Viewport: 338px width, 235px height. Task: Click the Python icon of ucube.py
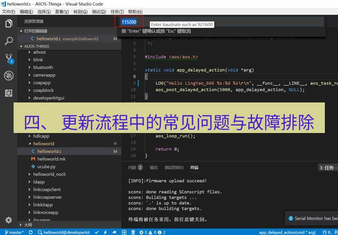[33, 166]
